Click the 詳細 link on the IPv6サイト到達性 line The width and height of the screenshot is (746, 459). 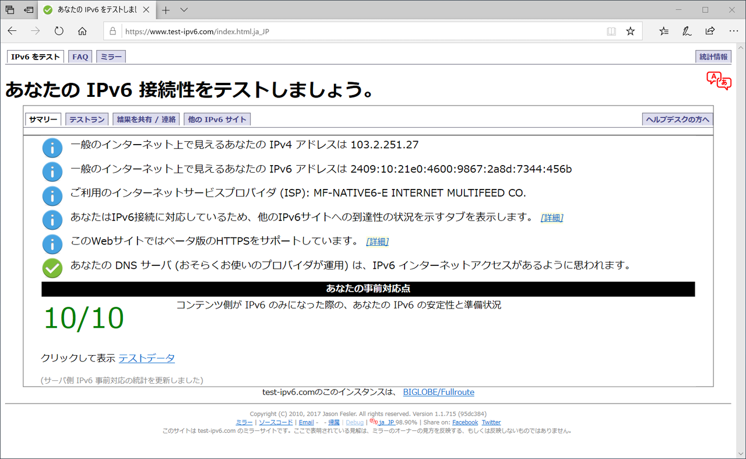coord(552,218)
